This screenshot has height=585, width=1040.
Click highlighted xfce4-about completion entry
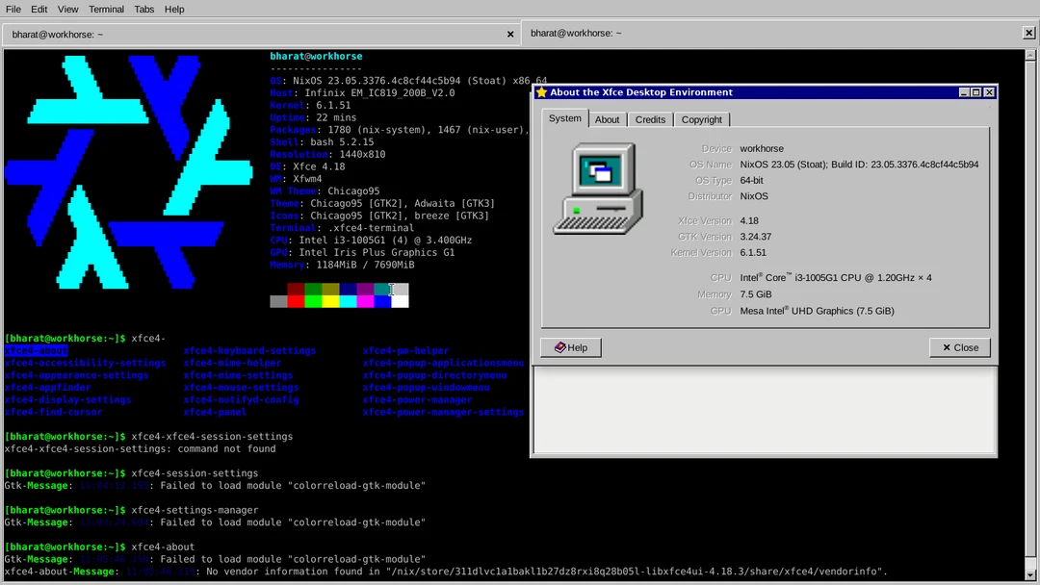36,350
